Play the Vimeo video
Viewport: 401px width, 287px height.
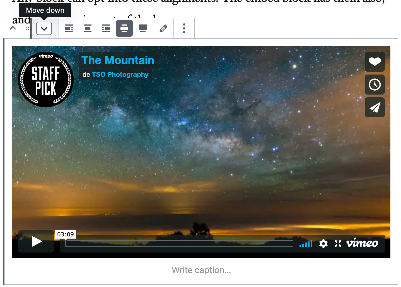36,241
